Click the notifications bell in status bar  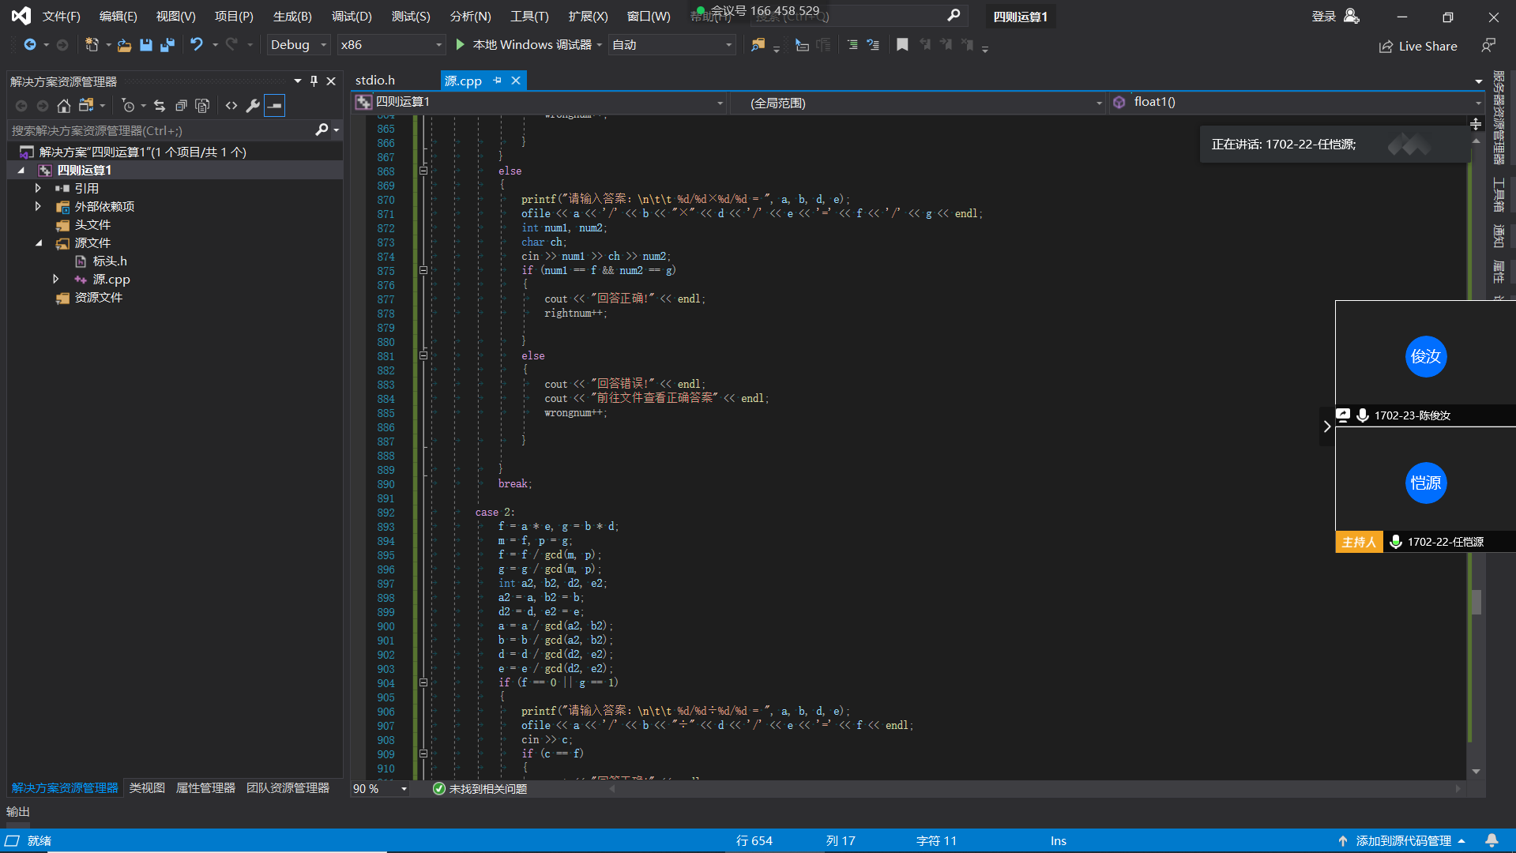(x=1492, y=840)
